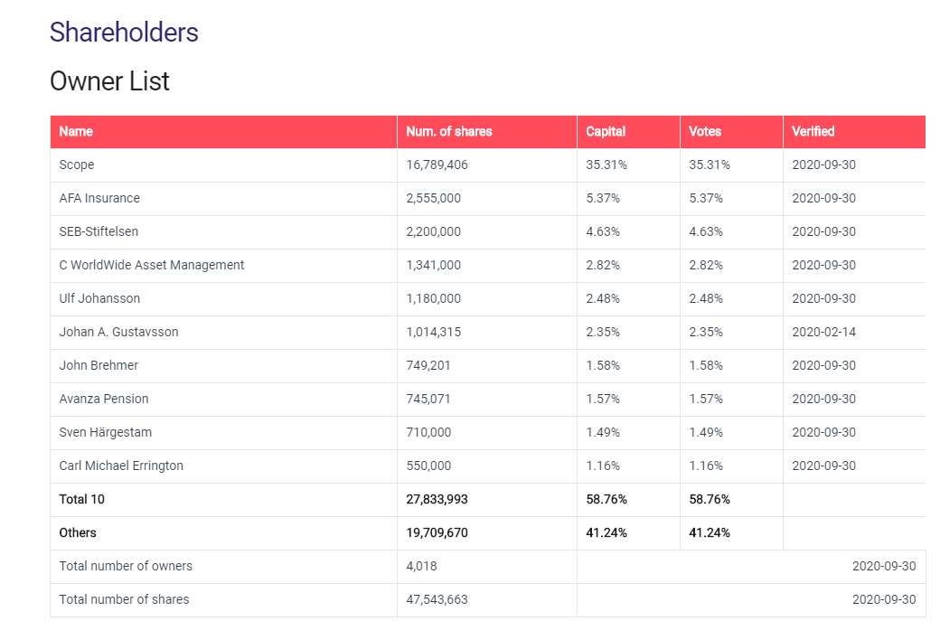The image size is (940, 640).
Task: Click the Ulf Johansson name
Action: point(99,299)
